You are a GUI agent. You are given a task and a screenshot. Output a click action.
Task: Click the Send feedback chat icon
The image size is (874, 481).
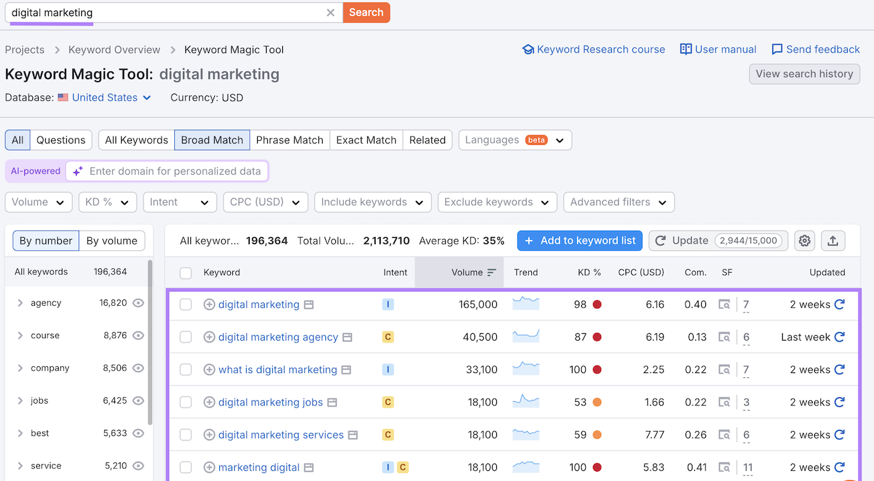(777, 49)
